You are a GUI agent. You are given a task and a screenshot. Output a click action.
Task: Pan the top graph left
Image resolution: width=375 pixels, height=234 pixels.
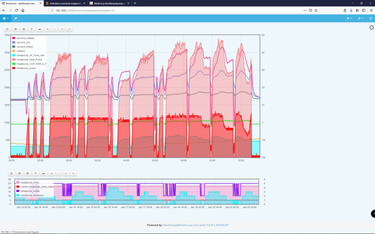click(62, 29)
